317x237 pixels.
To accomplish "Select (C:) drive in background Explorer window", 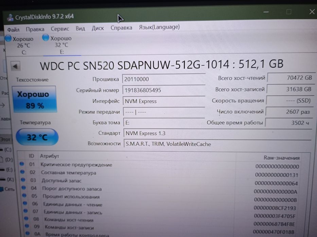I will coord(8,150).
